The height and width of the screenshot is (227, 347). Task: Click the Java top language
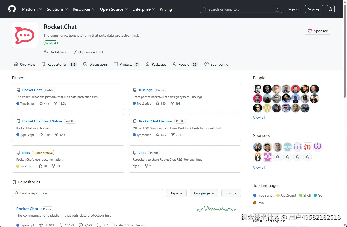[x=259, y=203]
